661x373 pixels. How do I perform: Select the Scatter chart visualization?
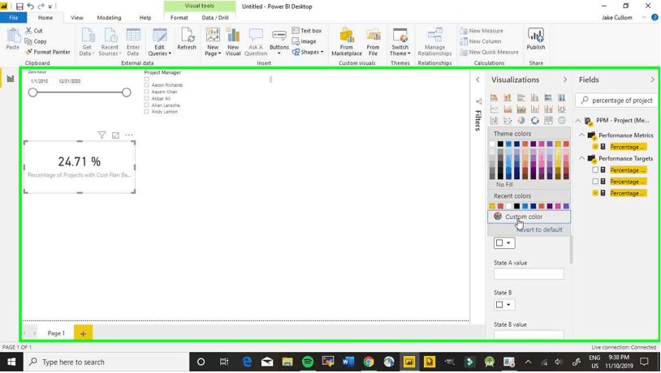508,121
